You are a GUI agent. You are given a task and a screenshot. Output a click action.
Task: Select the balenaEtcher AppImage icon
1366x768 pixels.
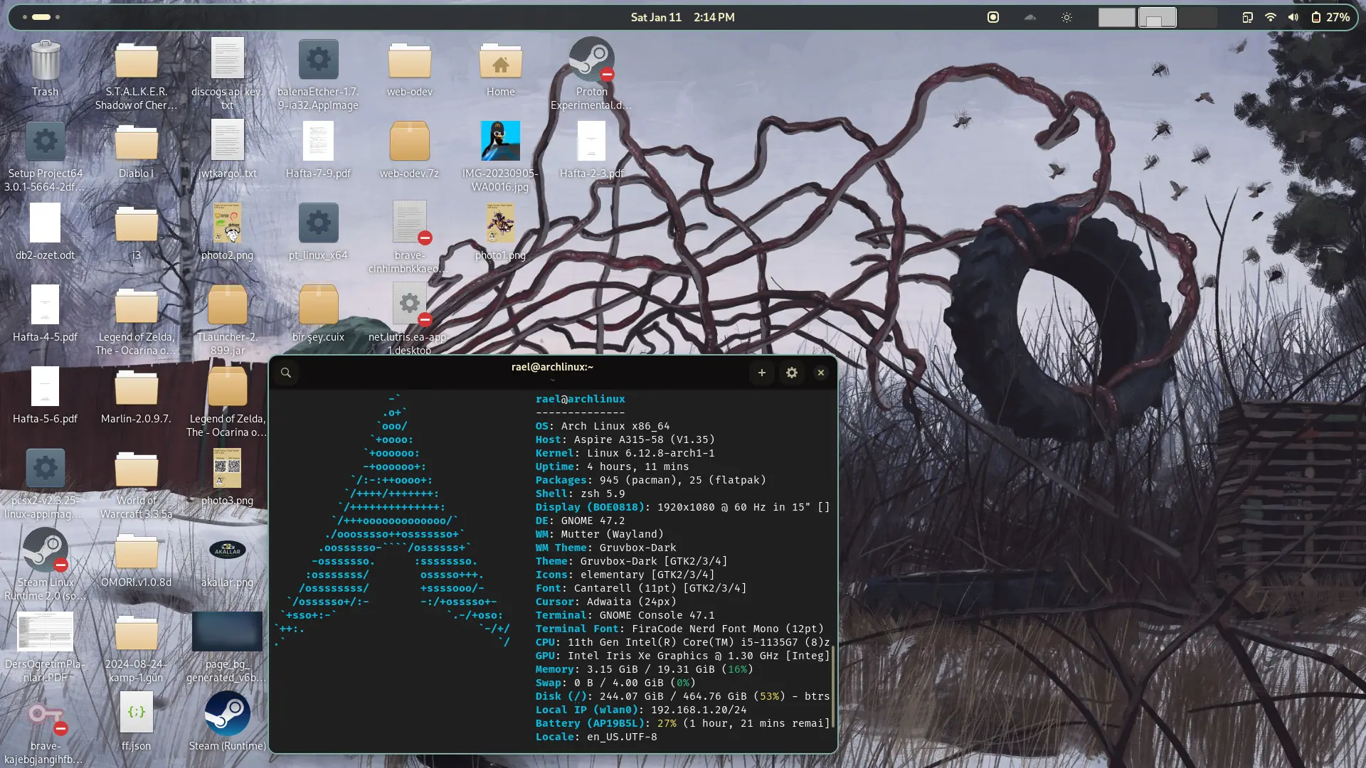tap(318, 59)
